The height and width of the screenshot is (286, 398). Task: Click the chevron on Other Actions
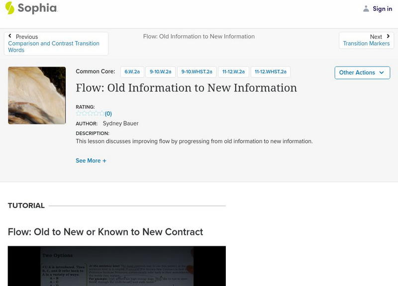tap(382, 72)
